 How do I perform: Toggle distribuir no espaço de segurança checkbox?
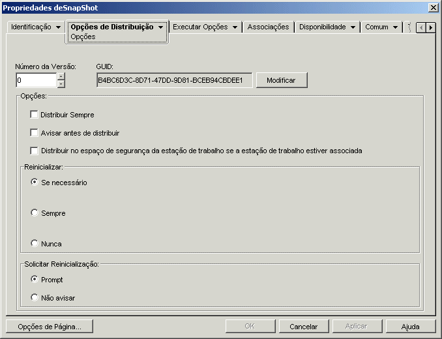coord(34,151)
